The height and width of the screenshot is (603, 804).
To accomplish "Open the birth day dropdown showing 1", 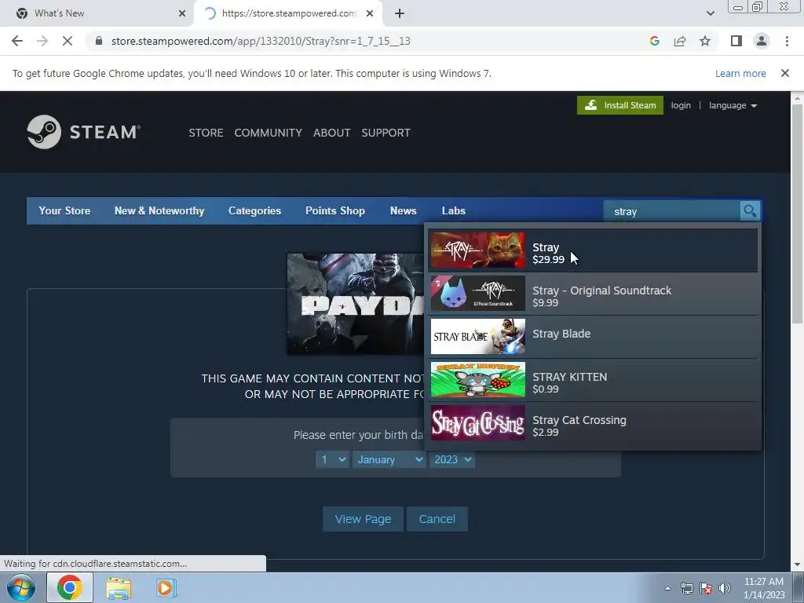I will click(x=332, y=459).
